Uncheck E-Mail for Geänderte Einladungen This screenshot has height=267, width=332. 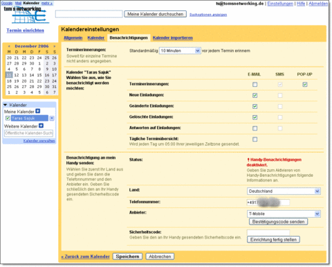pos(255,106)
